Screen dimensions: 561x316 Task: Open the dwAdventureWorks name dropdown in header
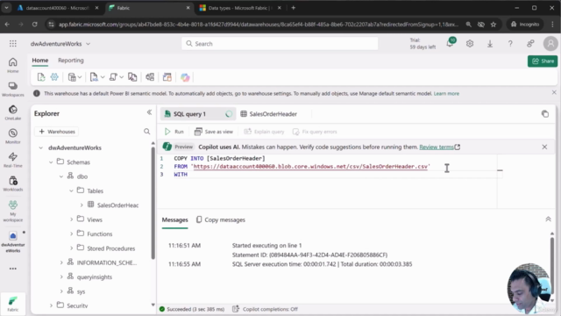click(60, 44)
